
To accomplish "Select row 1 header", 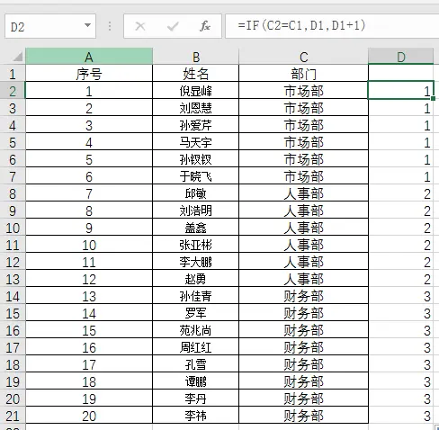I will [x=13, y=74].
